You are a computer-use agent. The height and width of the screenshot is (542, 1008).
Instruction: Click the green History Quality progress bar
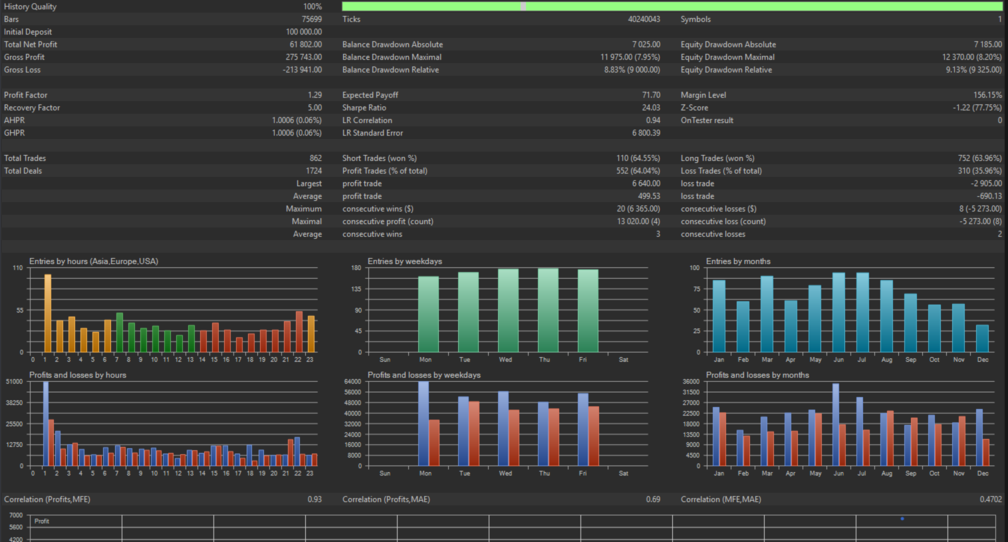click(x=672, y=7)
